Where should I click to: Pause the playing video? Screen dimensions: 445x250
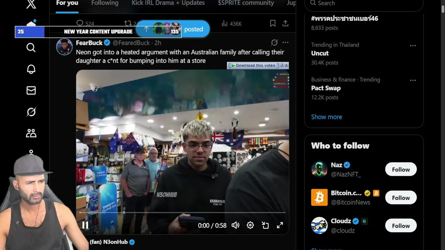coord(85,225)
